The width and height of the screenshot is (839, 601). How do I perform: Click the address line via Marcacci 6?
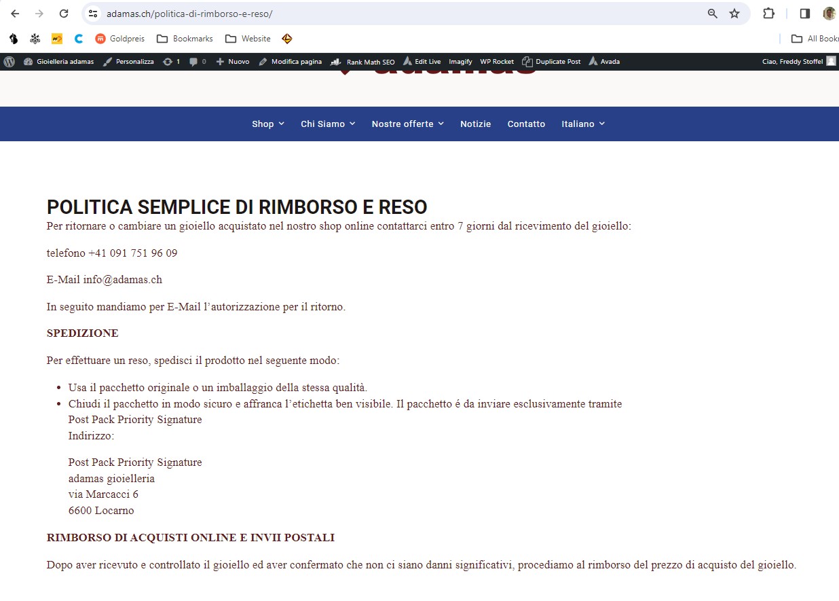tap(103, 494)
